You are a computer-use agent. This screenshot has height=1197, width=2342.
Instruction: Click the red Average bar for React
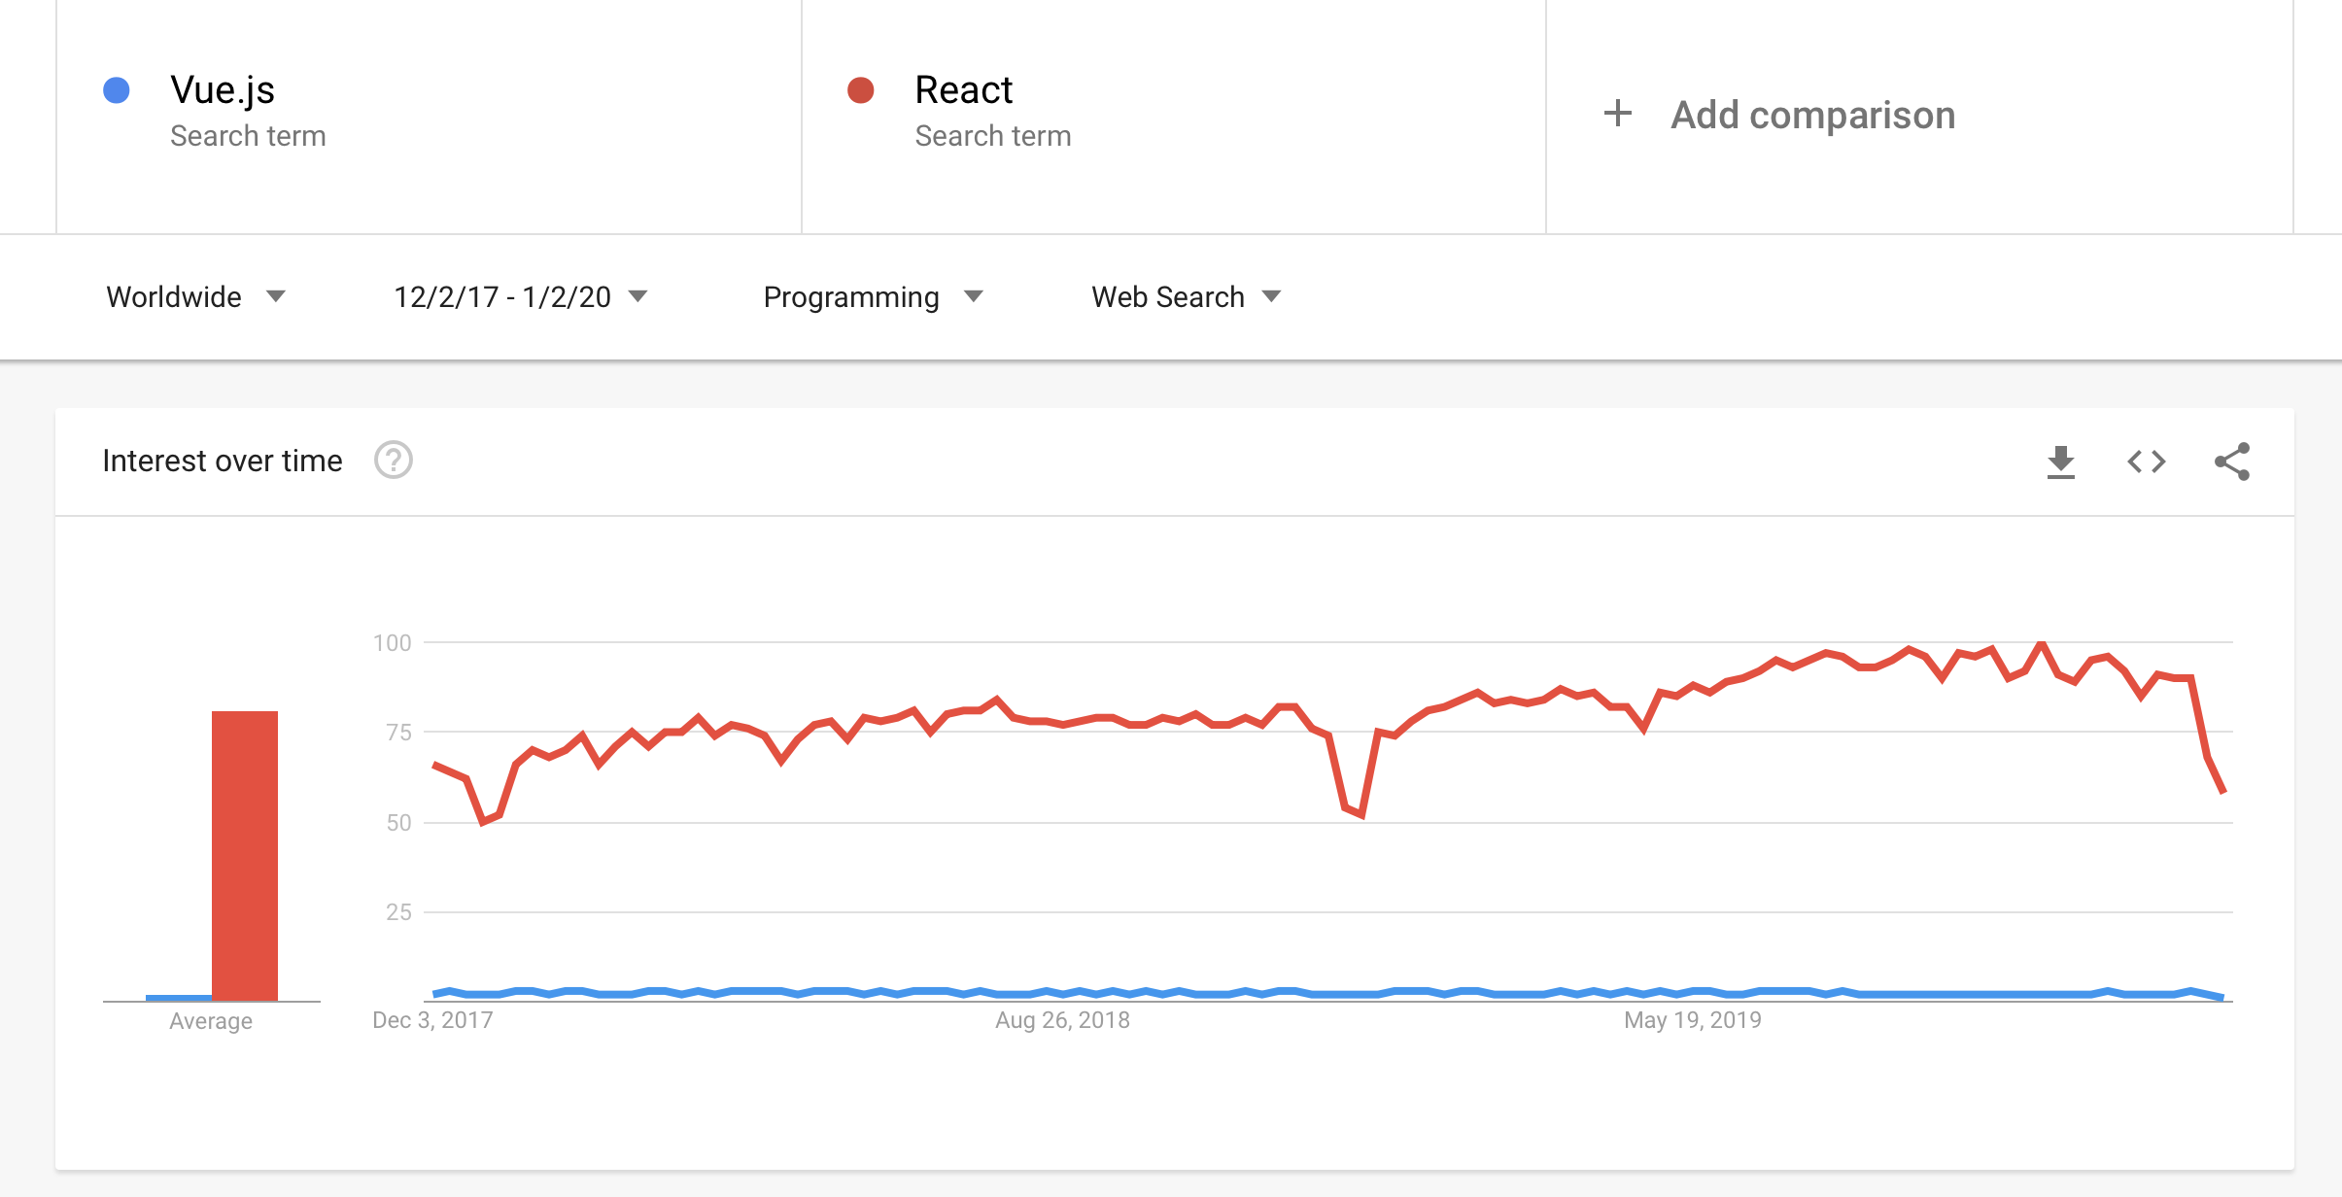[x=245, y=855]
